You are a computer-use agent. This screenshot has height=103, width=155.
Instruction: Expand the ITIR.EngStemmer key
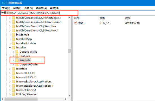click(10, 94)
